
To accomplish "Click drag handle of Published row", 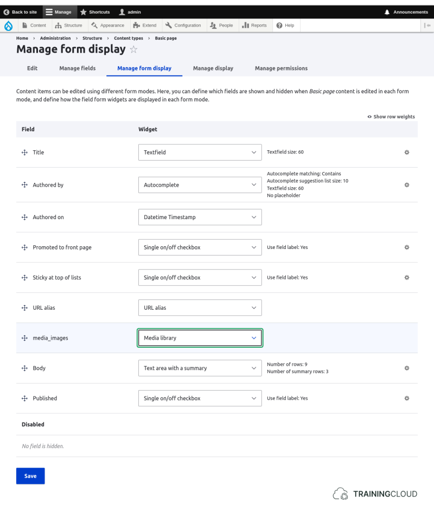I will coord(25,398).
